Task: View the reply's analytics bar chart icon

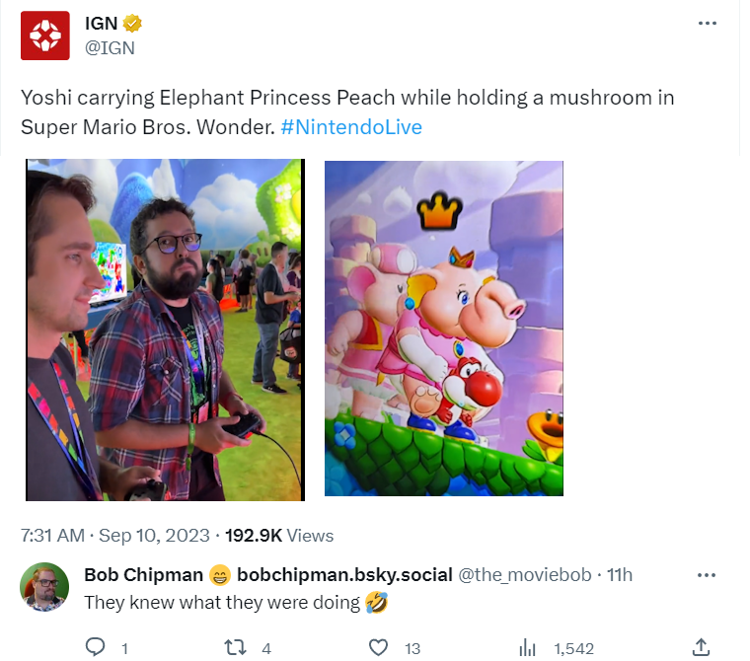Action: [x=528, y=647]
